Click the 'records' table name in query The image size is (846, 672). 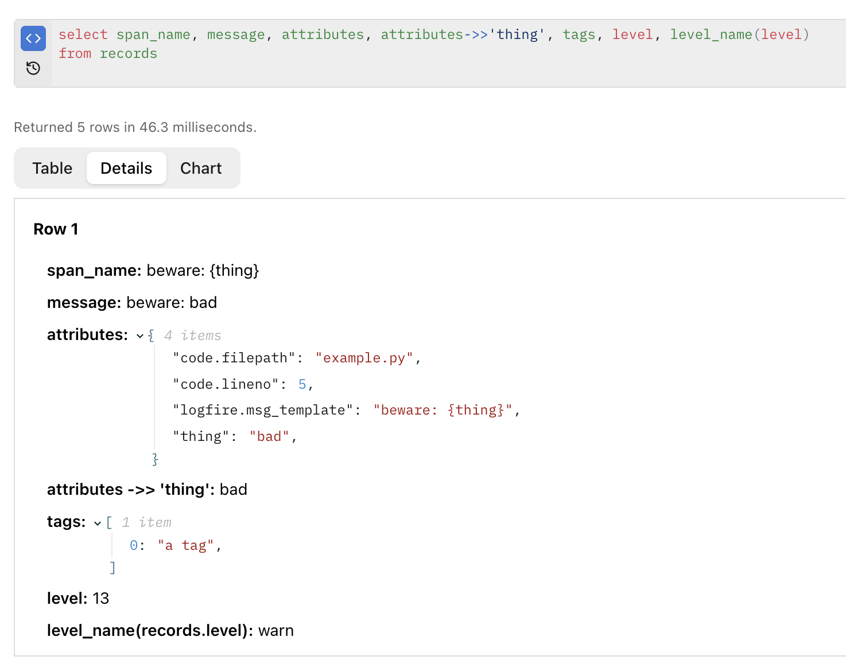[129, 53]
